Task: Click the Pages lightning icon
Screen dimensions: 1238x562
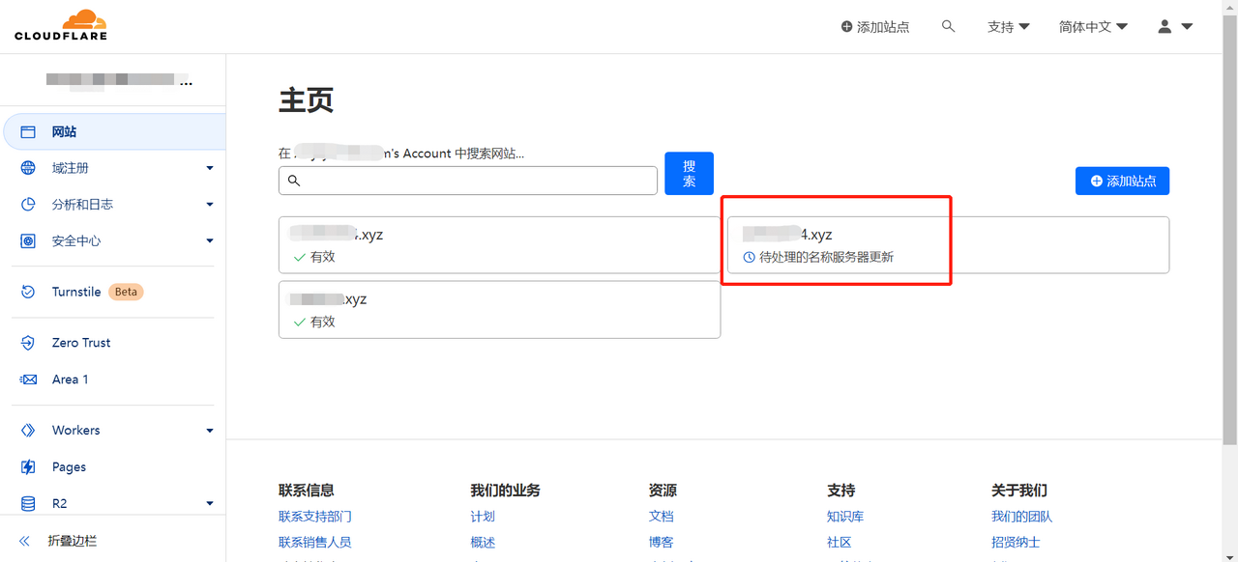Action: tap(28, 467)
